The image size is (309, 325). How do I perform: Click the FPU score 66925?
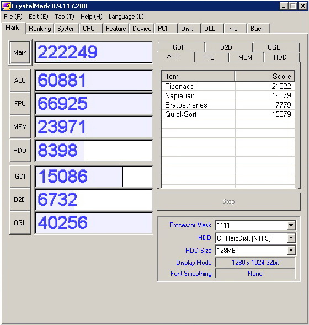tap(94, 104)
